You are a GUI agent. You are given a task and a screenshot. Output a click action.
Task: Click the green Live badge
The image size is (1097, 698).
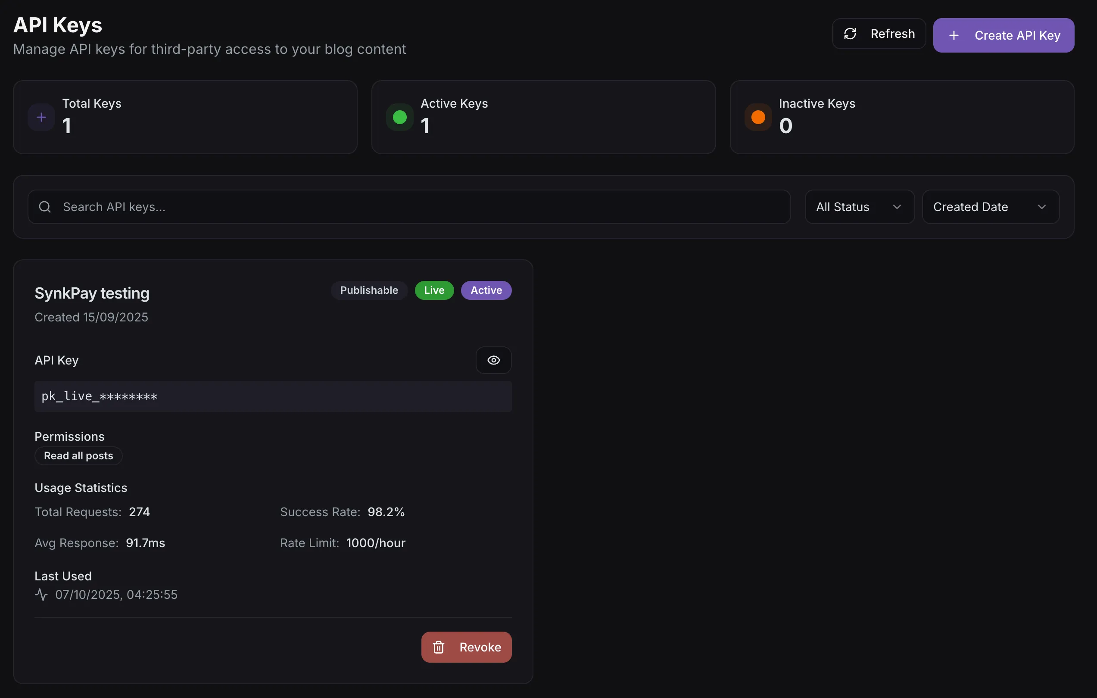tap(434, 290)
